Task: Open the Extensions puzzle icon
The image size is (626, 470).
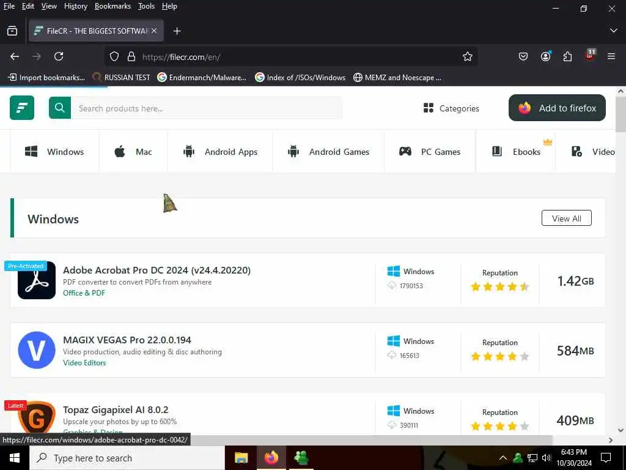Action: click(x=567, y=56)
